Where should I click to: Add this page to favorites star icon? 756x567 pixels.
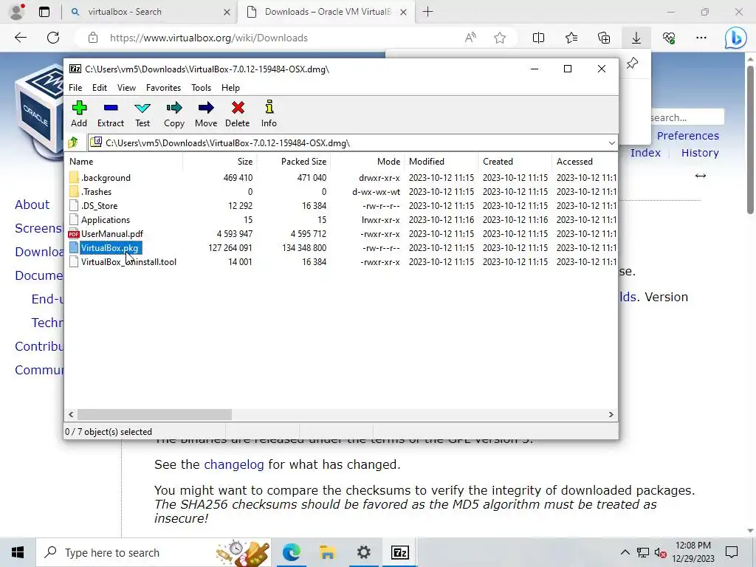tap(500, 38)
